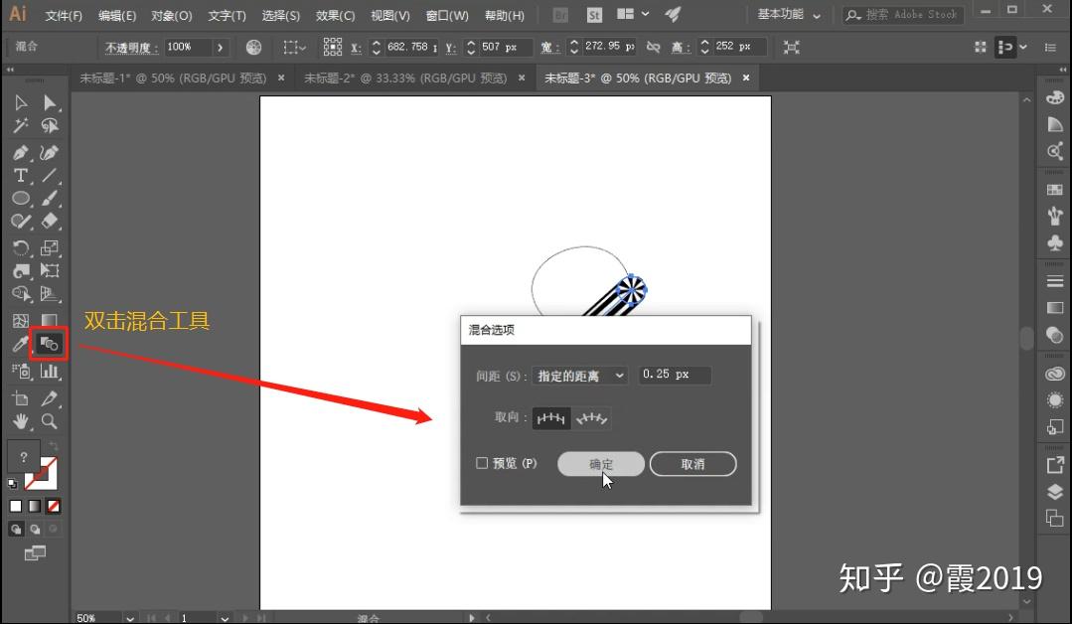Image resolution: width=1072 pixels, height=624 pixels.
Task: Swap fill and stroke arrows
Action: [x=54, y=446]
